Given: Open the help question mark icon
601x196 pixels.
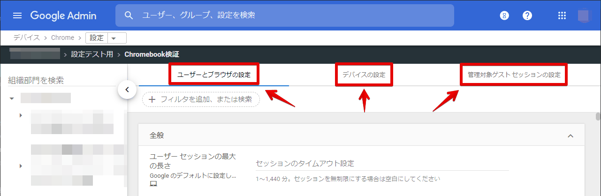Looking at the screenshot, I should pyautogui.click(x=527, y=15).
